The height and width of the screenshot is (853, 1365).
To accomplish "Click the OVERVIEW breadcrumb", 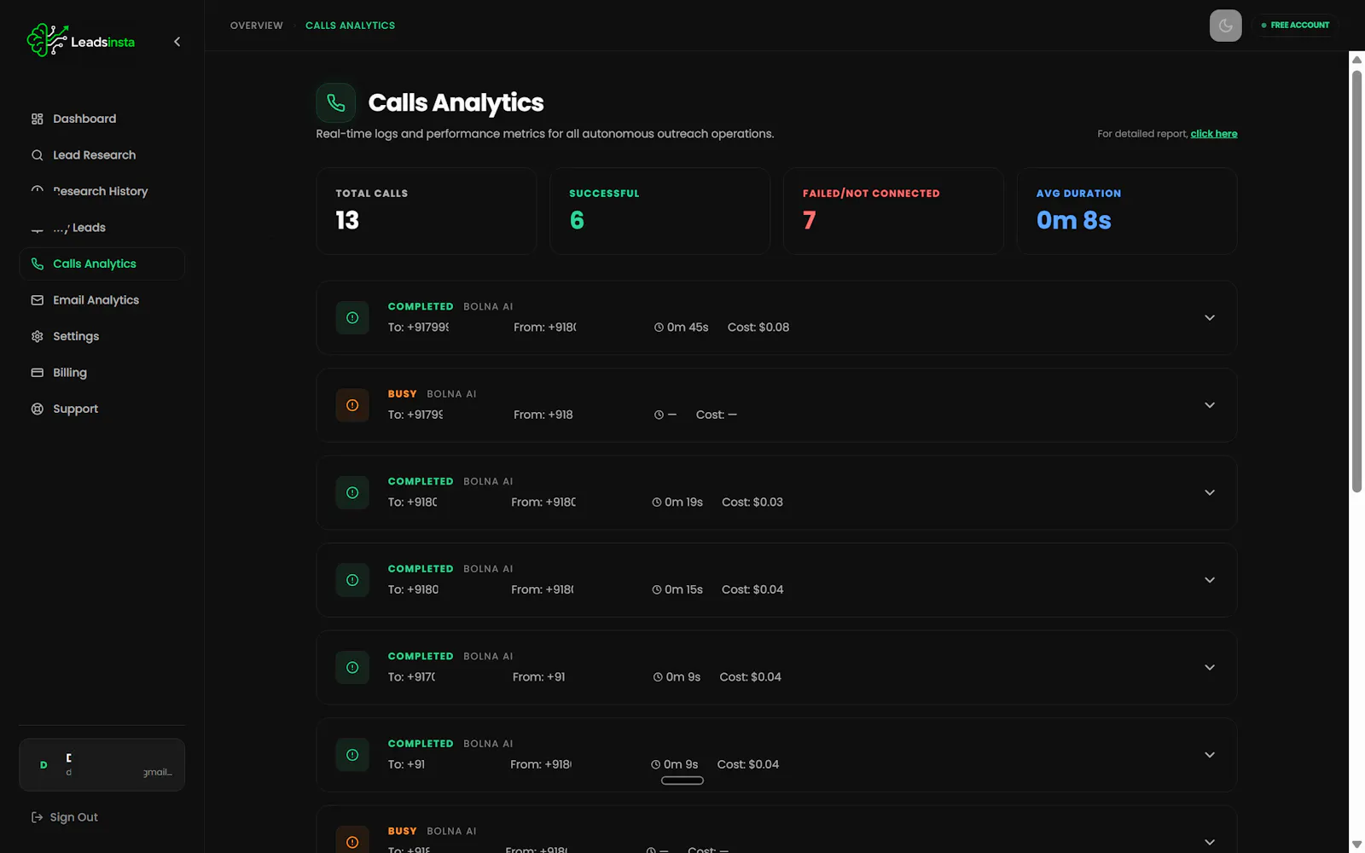I will click(256, 26).
